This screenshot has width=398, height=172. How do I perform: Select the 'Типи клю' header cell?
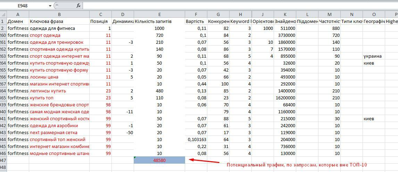[351, 22]
